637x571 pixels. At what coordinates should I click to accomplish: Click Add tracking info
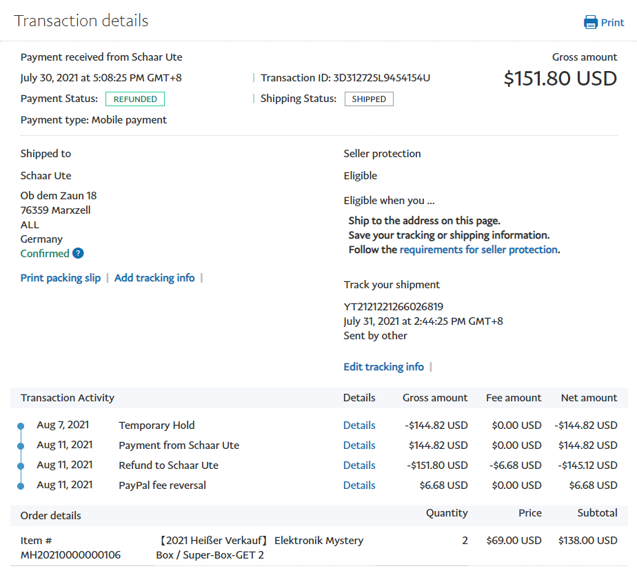(x=154, y=278)
